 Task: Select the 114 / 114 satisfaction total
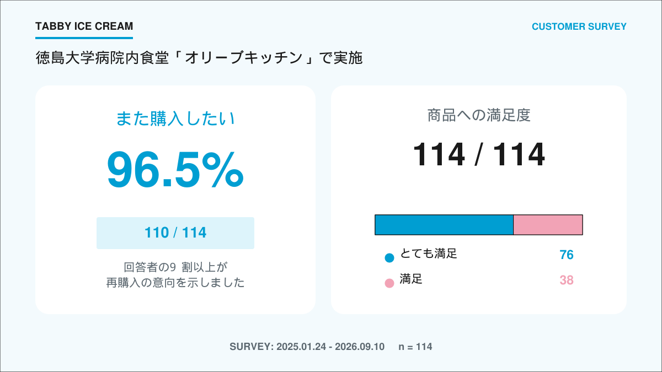(479, 154)
